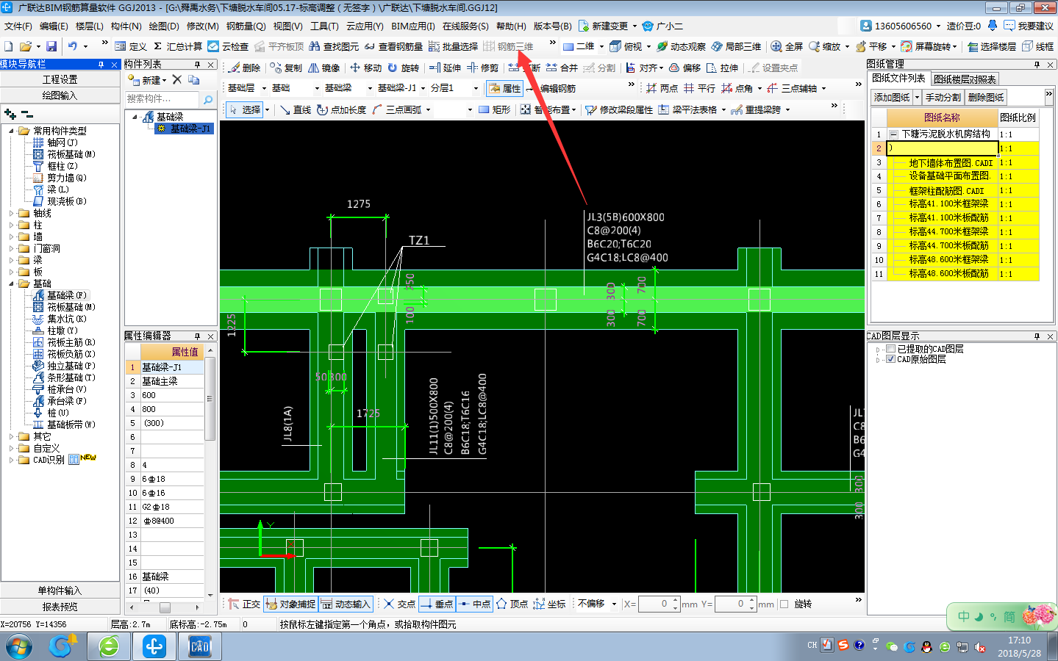Select the 移动 move tool
The height and width of the screenshot is (661, 1058).
tap(365, 68)
